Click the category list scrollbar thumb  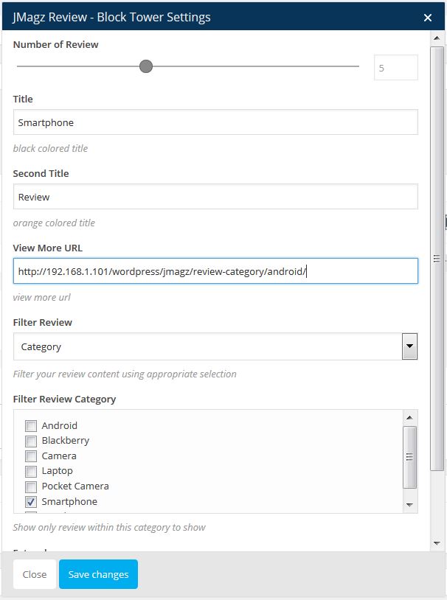[409, 456]
